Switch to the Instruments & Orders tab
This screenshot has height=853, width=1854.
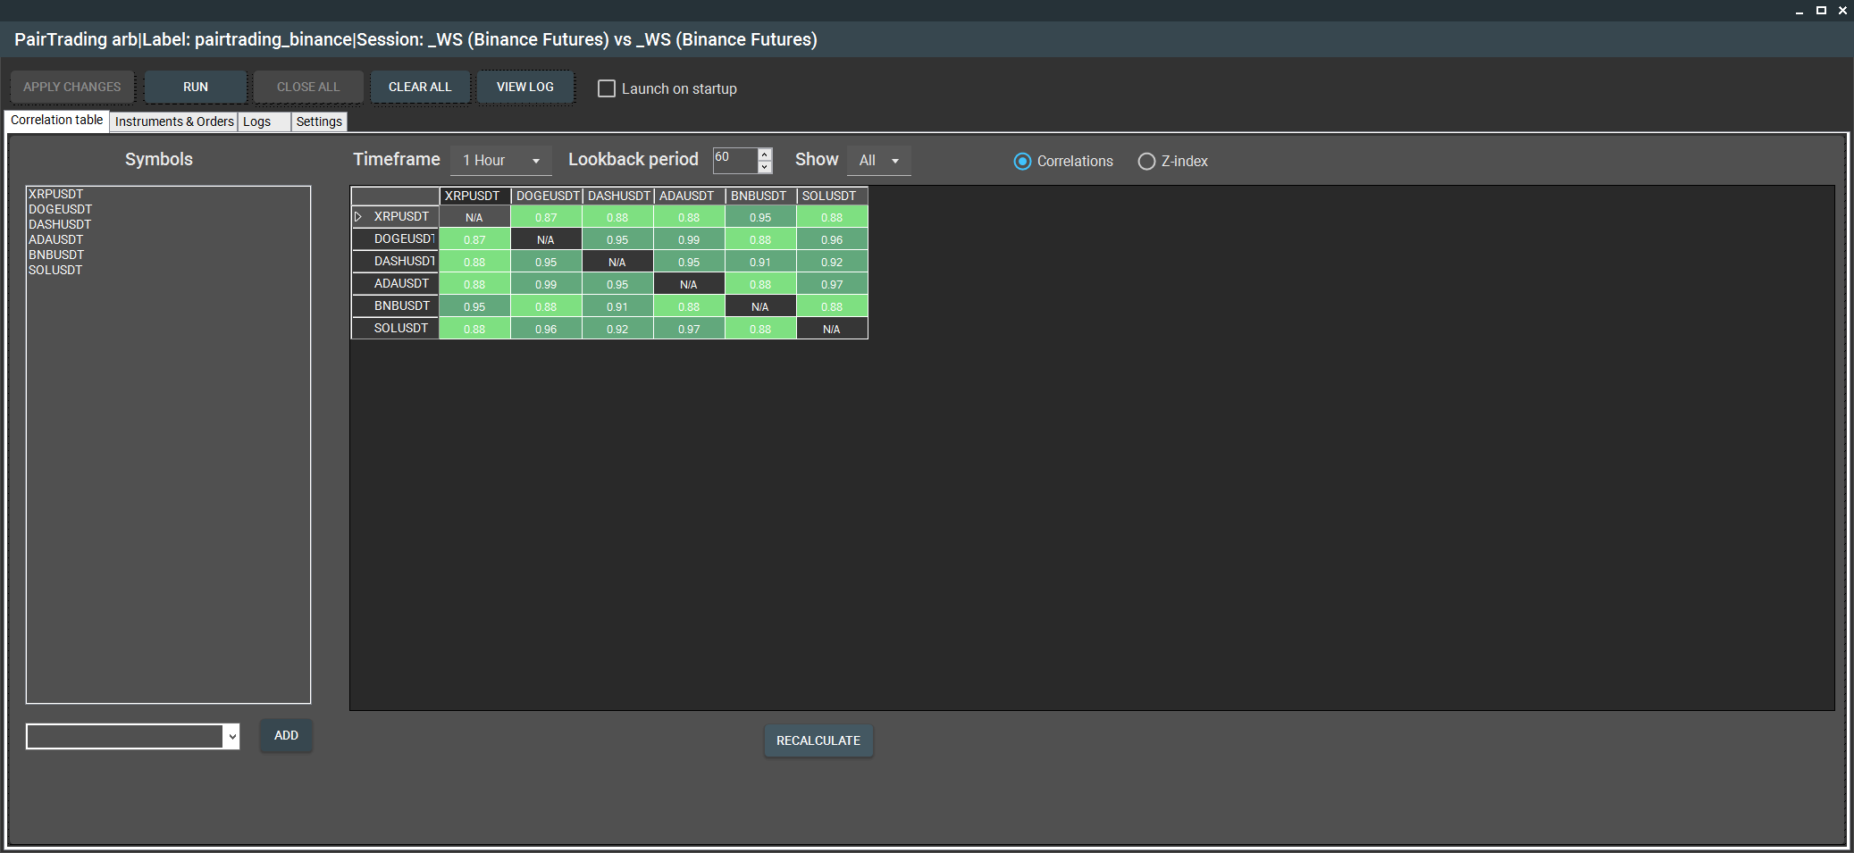(174, 121)
